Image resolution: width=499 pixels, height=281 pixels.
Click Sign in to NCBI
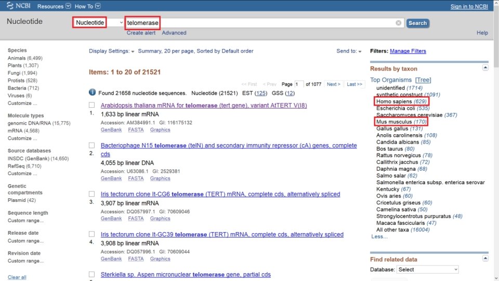pyautogui.click(x=469, y=6)
